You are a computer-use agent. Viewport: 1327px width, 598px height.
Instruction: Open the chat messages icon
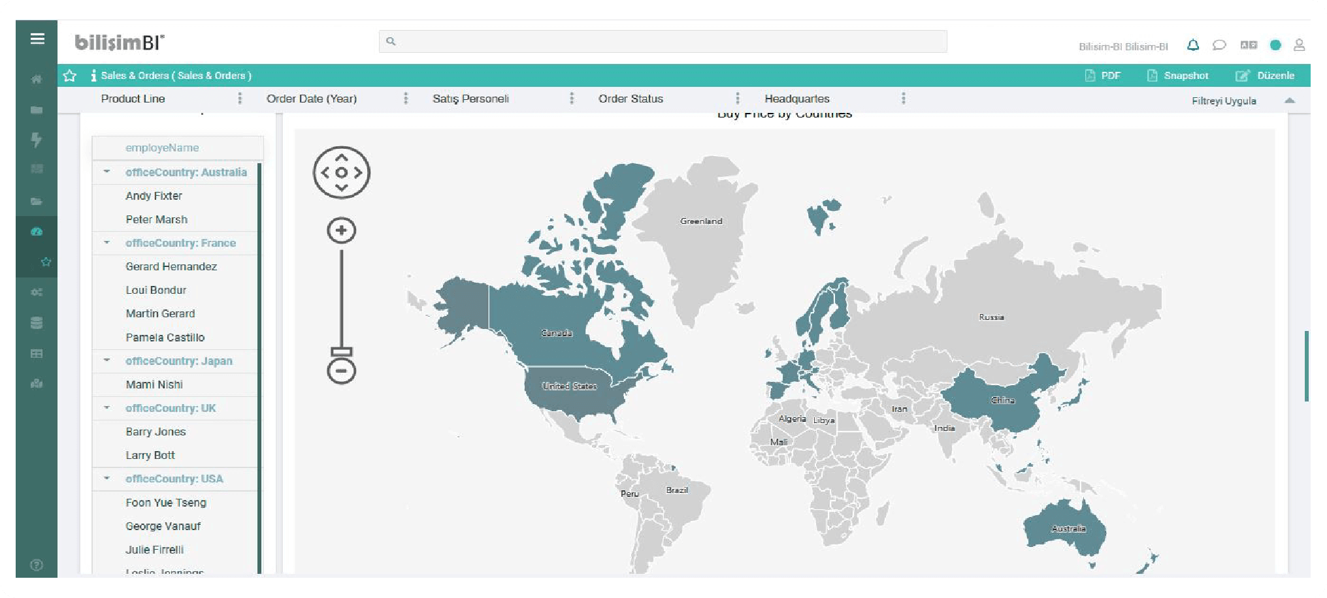[x=1219, y=45]
